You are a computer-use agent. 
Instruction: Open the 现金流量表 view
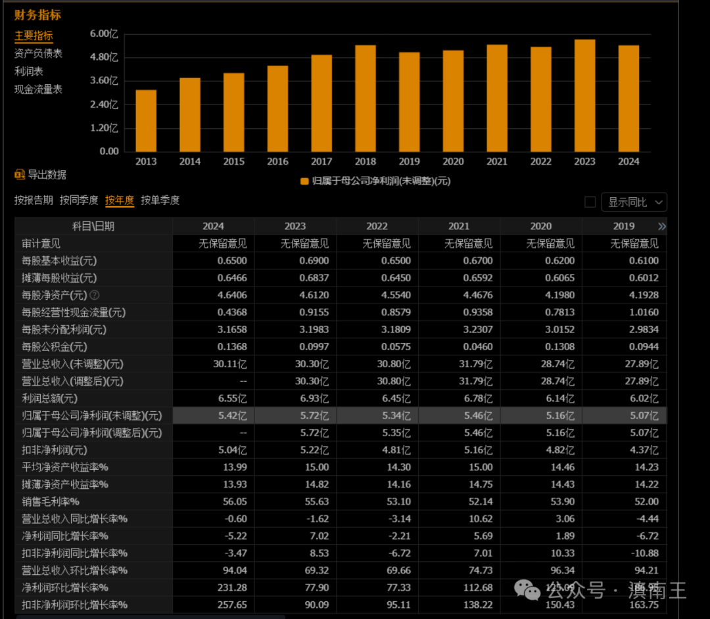click(39, 89)
